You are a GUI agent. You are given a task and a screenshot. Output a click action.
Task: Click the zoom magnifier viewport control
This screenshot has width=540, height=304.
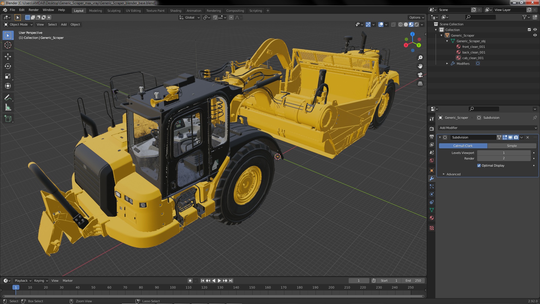pyautogui.click(x=420, y=58)
